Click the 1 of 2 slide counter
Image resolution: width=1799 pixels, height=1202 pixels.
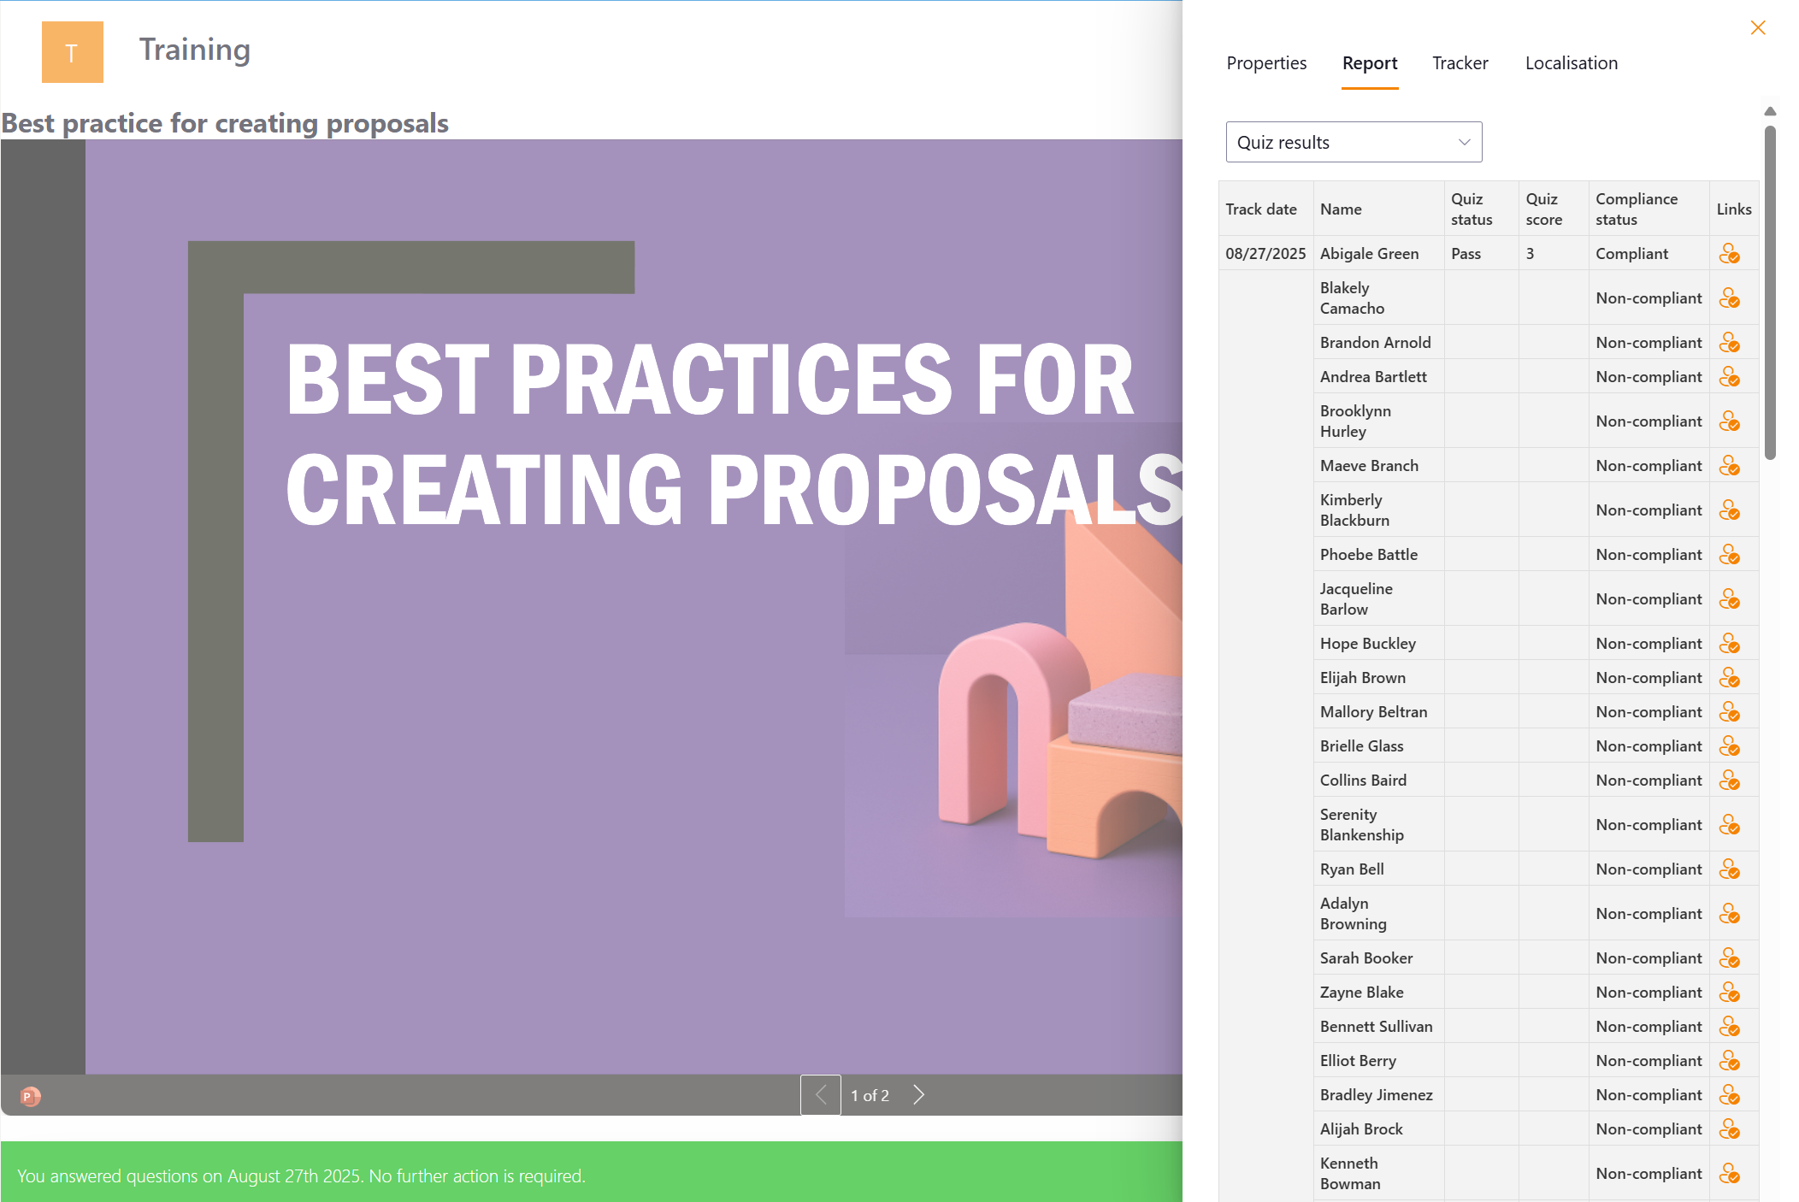pyautogui.click(x=870, y=1096)
